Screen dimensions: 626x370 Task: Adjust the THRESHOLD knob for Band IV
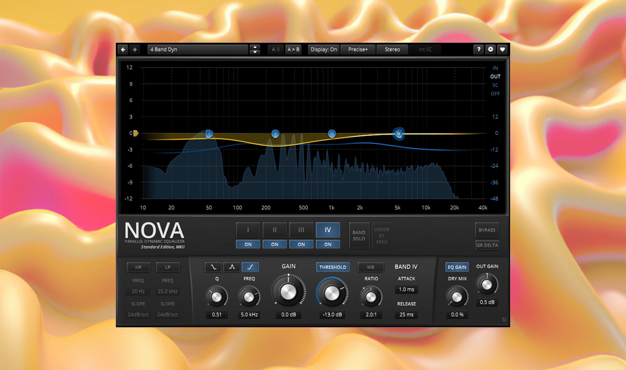click(x=332, y=293)
